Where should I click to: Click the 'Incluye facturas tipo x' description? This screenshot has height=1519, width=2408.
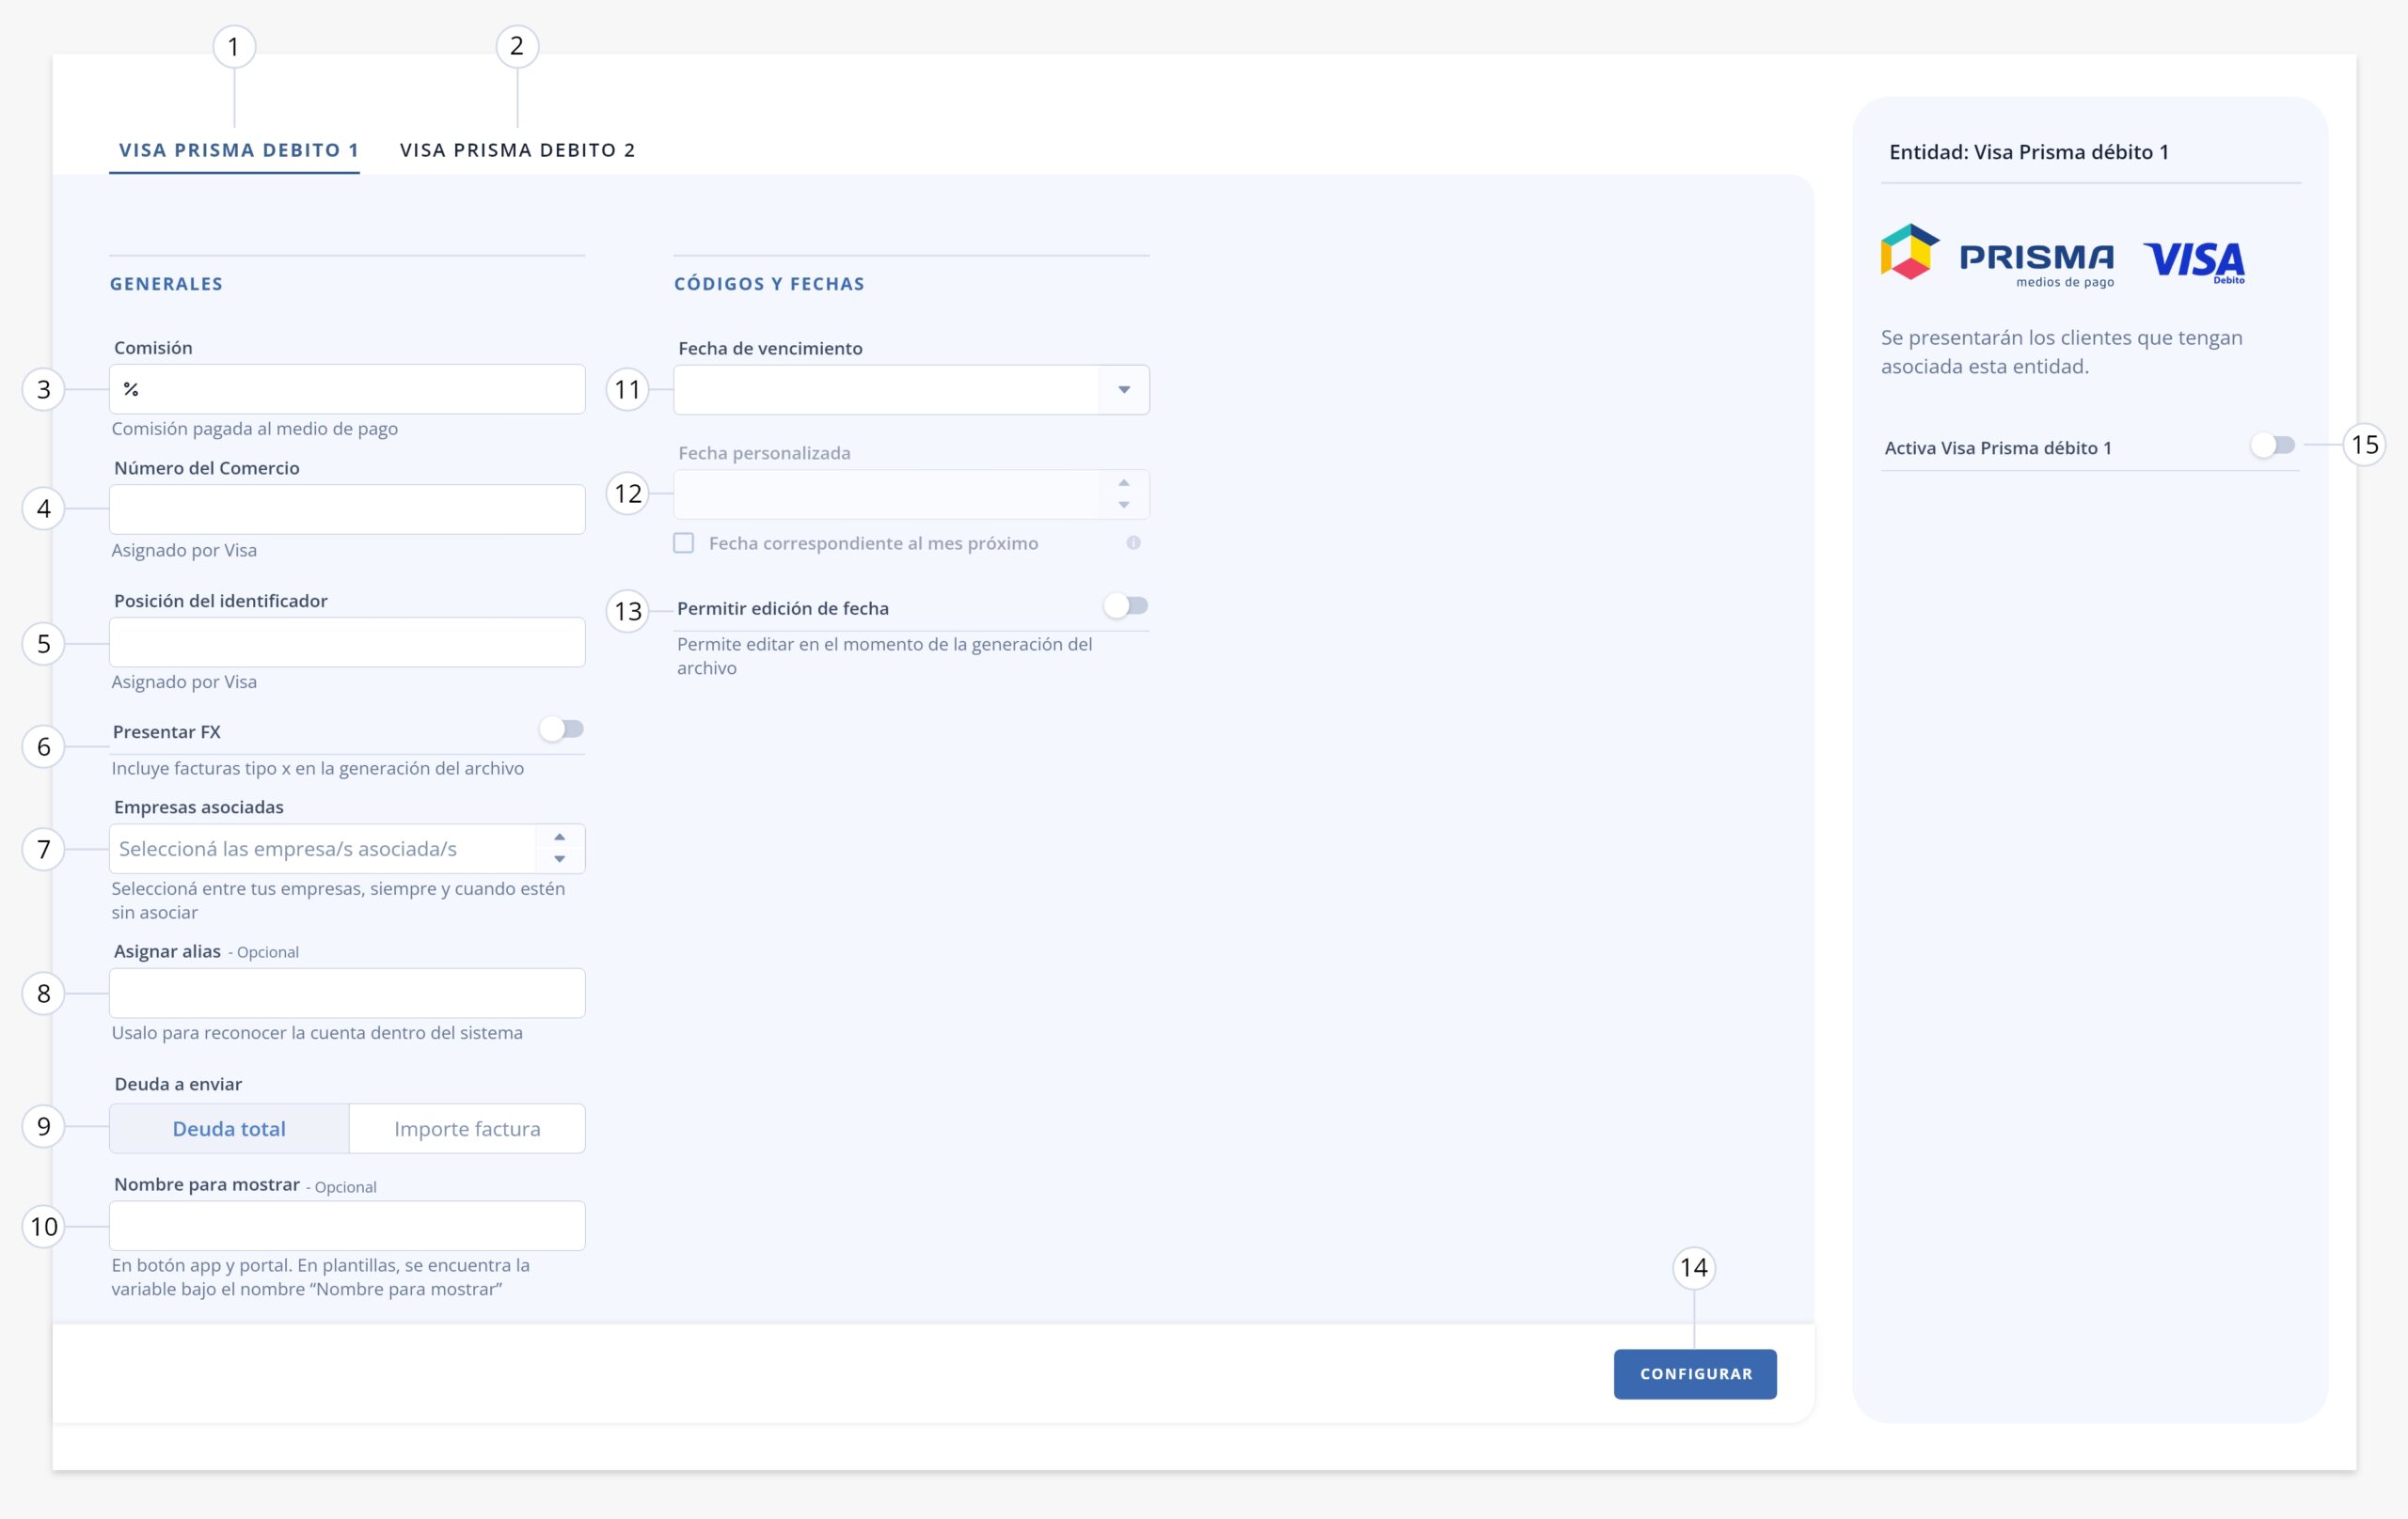[x=318, y=769]
